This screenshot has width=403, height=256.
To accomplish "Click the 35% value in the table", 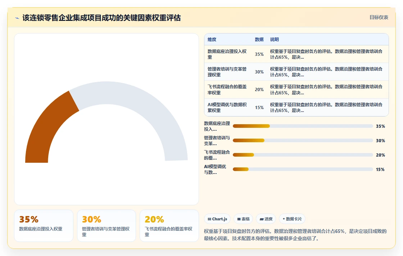I will (x=259, y=54).
